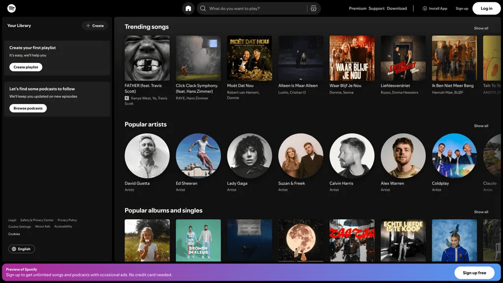The height and width of the screenshot is (283, 503).
Task: Click the explicit E badge under FATHER
Action: (127, 98)
